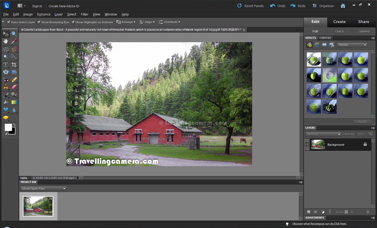
Task: Open the Artistic effects dropdown
Action: tap(352, 45)
